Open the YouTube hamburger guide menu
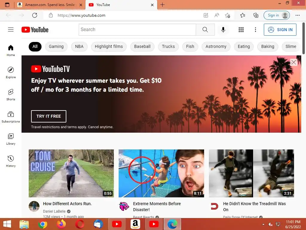The width and height of the screenshot is (306, 230). (11, 30)
